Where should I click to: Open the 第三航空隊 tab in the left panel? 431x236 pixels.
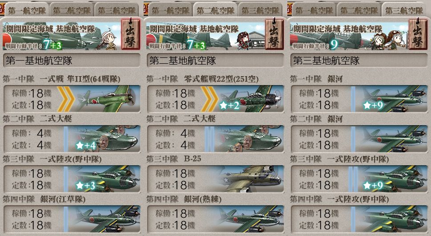pyautogui.click(x=117, y=10)
